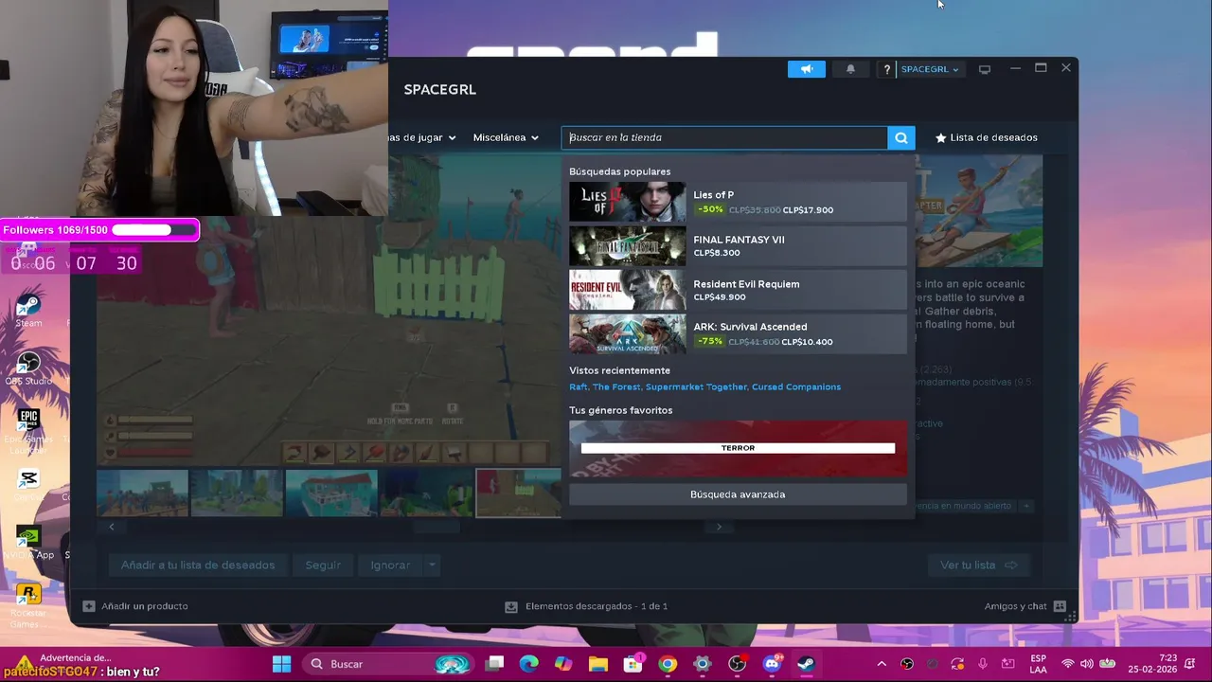The image size is (1212, 682).
Task: Open the volume tray icon
Action: [x=1086, y=664]
